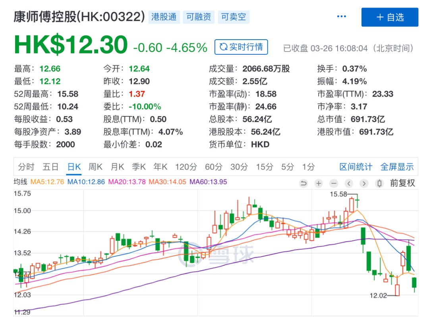Refresh quotes via 实时行情 button
The height and width of the screenshot is (317, 429).
241,47
